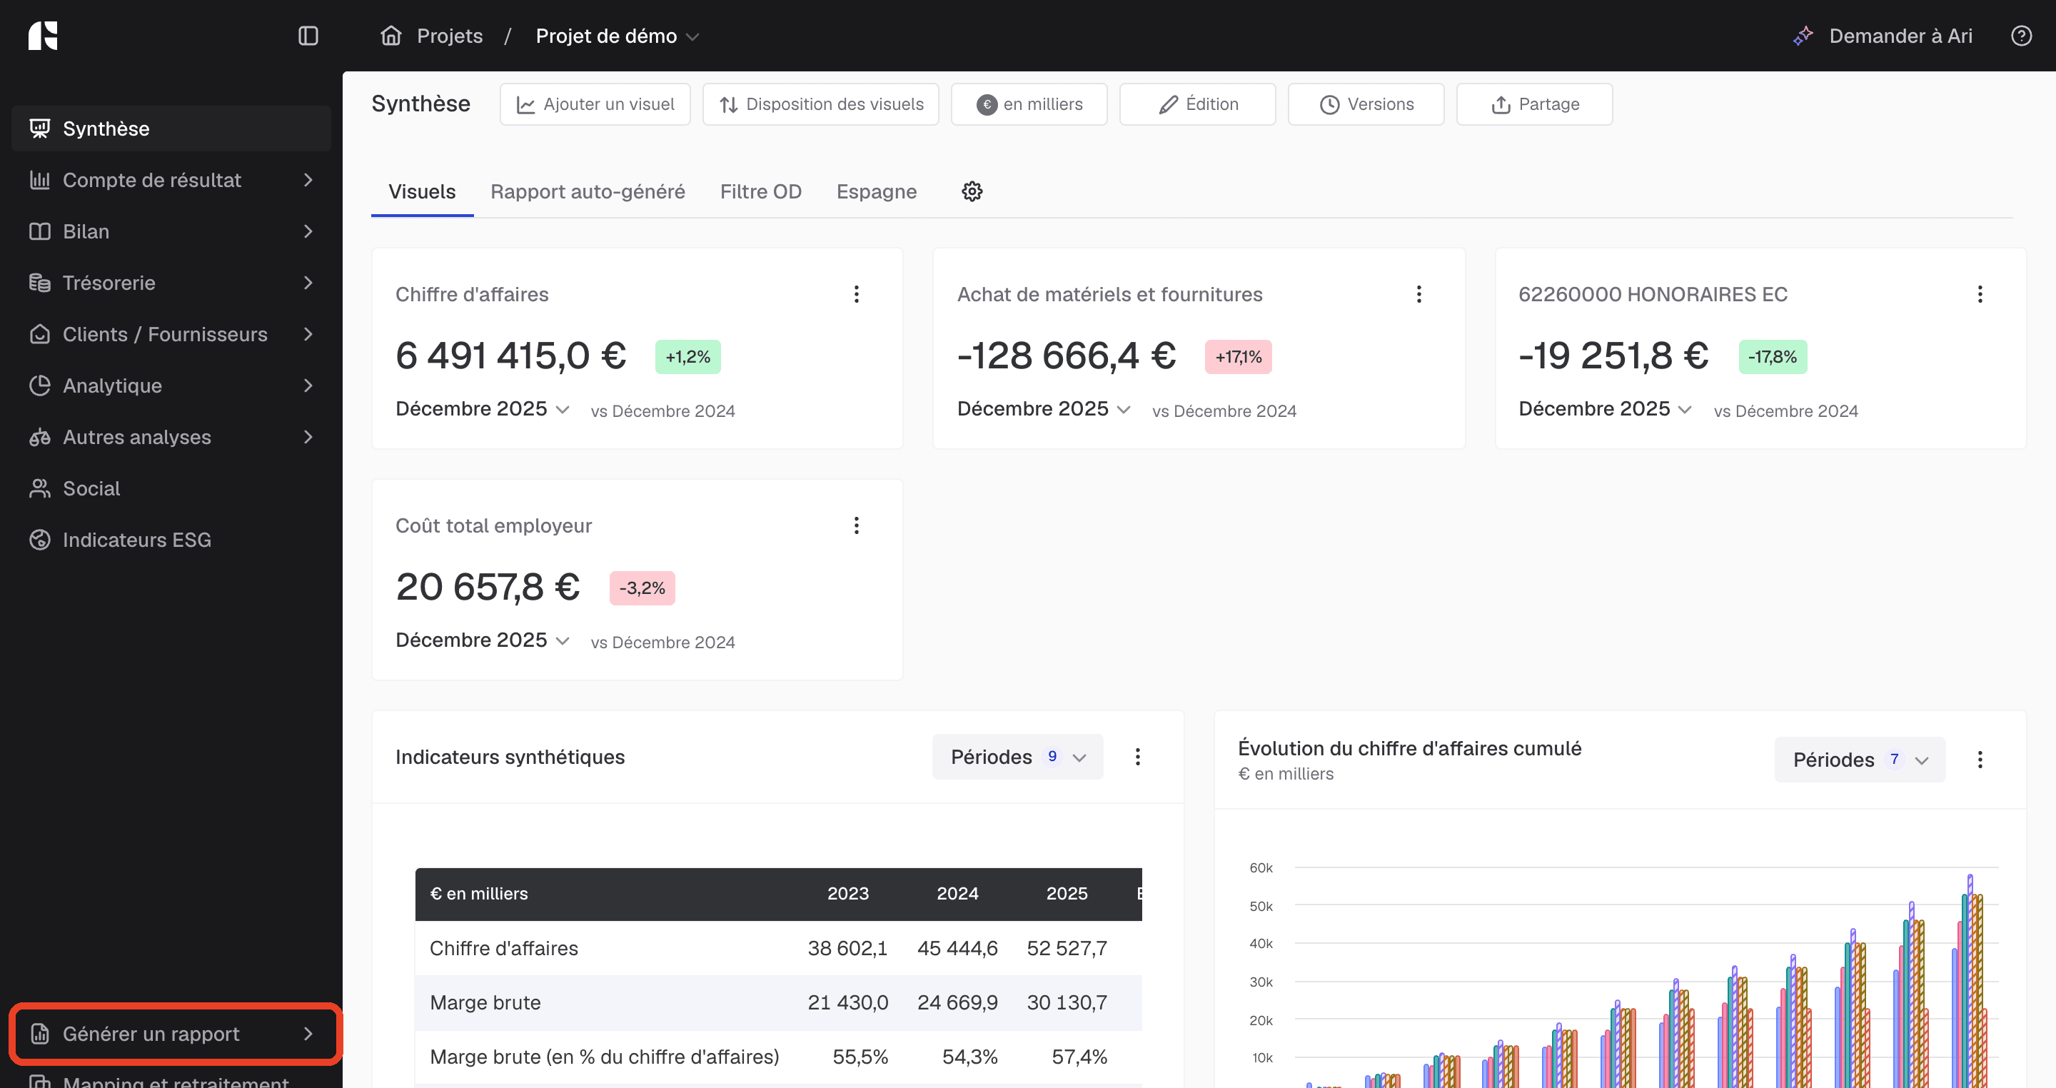This screenshot has height=1088, width=2056.
Task: Click the home icon next to Projets
Action: click(x=390, y=36)
